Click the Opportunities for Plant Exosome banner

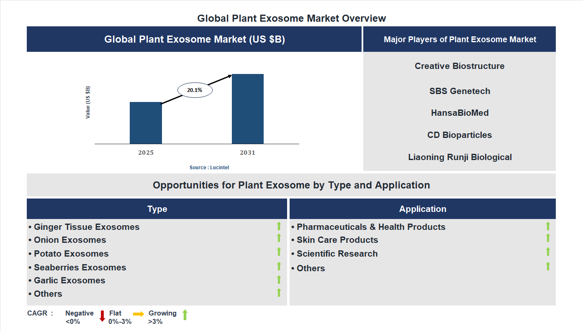pyautogui.click(x=291, y=185)
